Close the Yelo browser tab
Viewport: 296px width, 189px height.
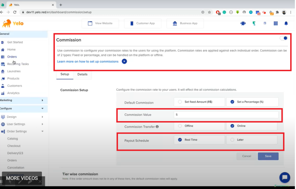53,5
